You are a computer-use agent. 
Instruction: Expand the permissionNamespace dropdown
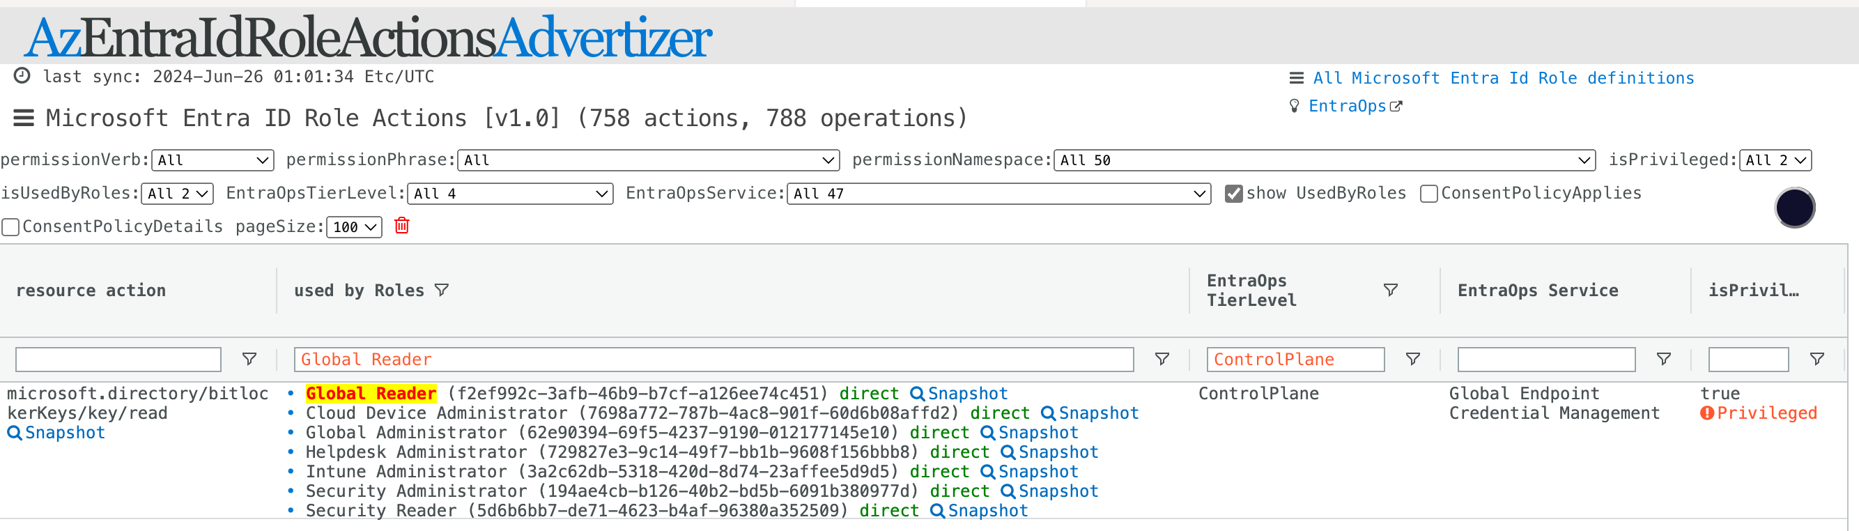[x=1325, y=160]
